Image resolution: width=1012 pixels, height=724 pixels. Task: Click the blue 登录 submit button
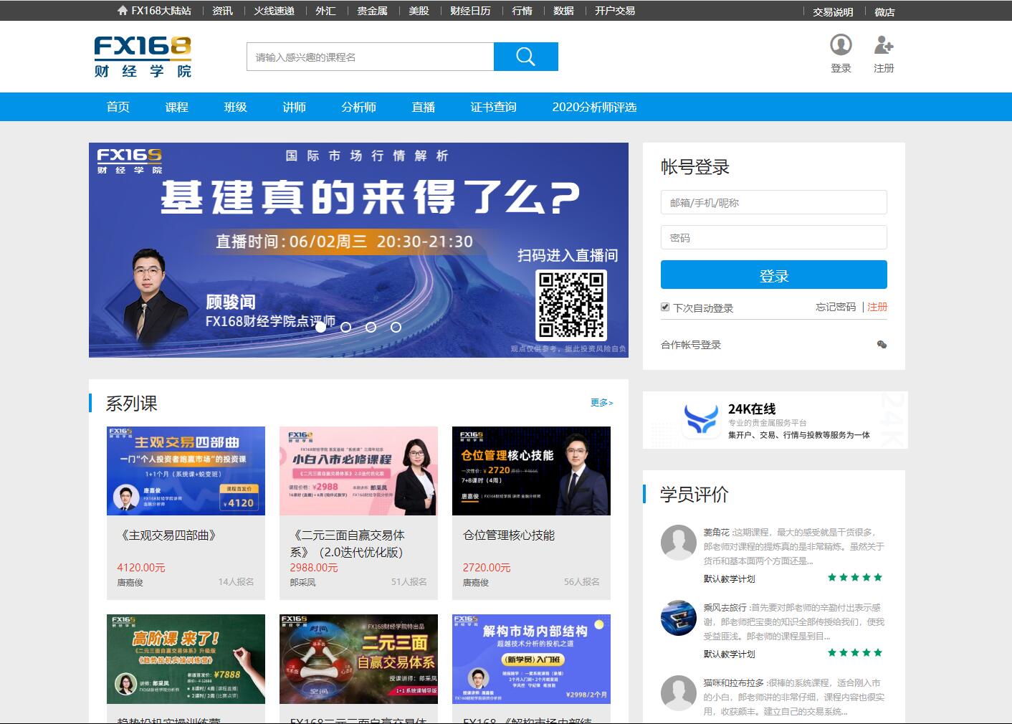[774, 275]
